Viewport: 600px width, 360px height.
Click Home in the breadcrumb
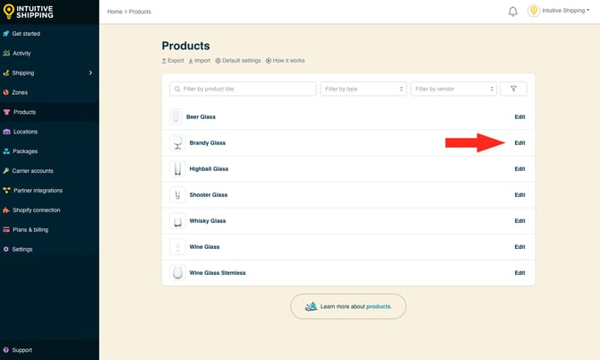coord(115,12)
